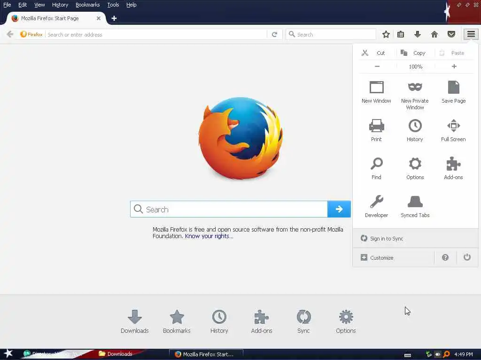Click Options shortcut on start page

[346, 322]
